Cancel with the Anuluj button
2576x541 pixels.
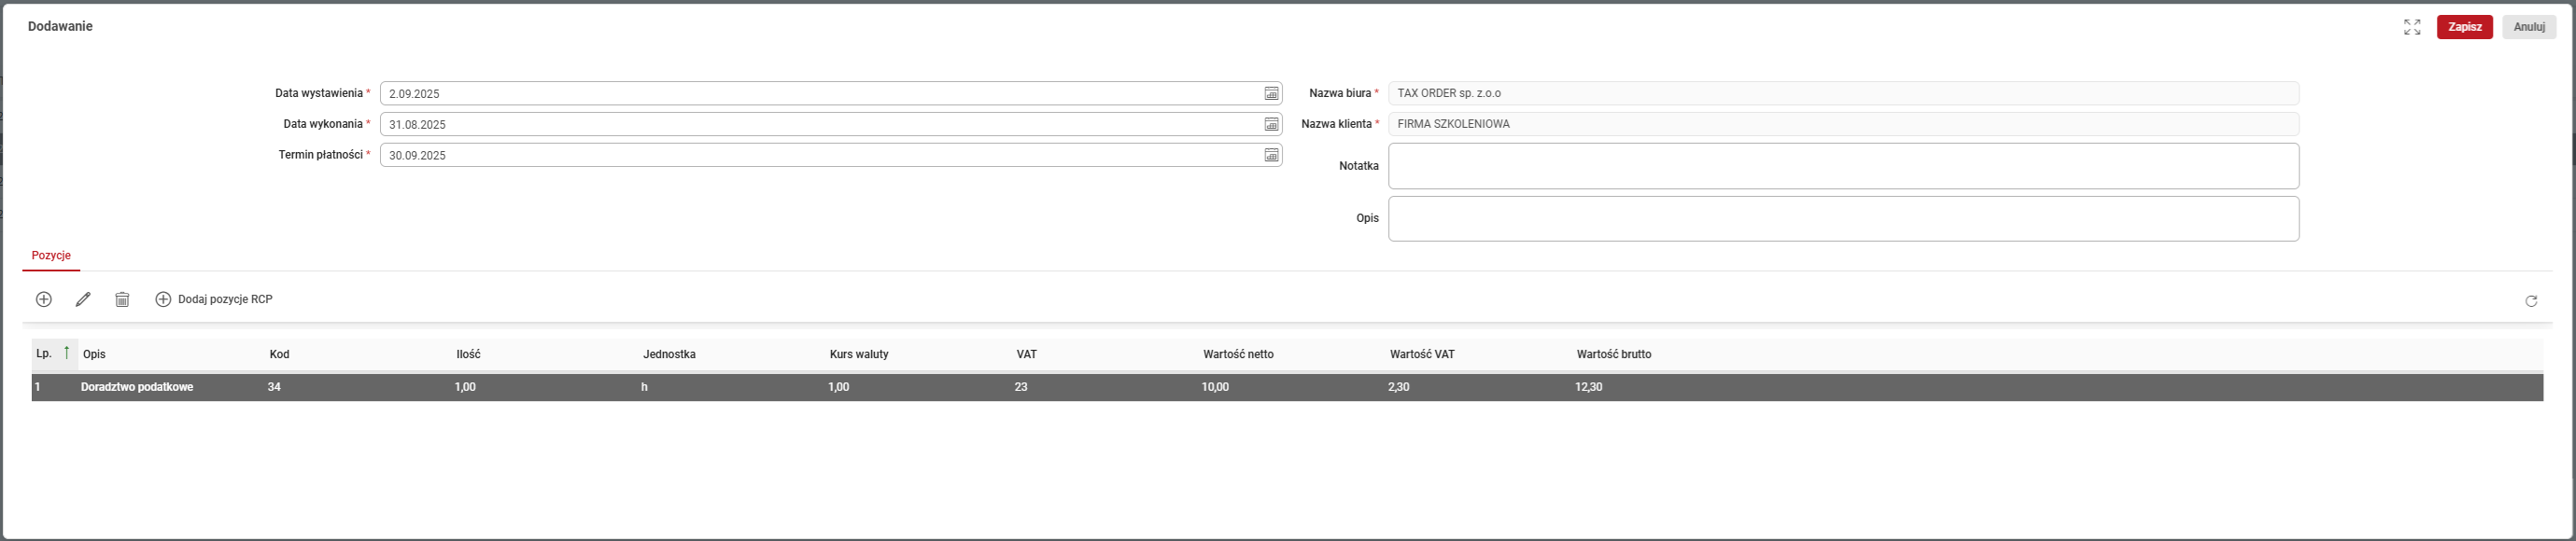click(2528, 27)
